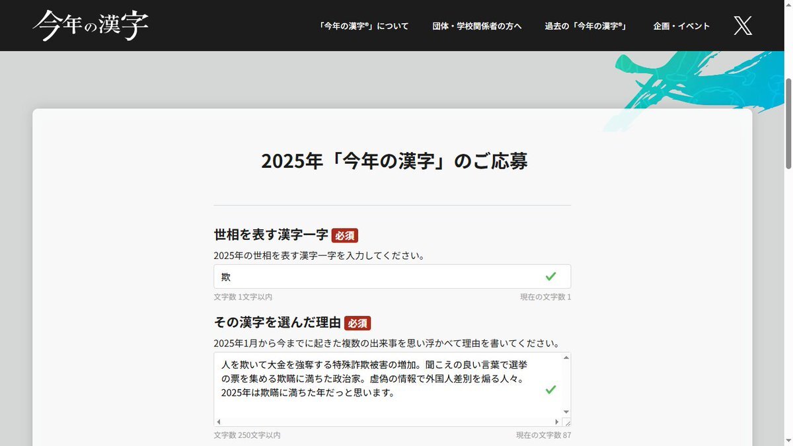Click the reason textarea about 特殊詐欺被害

[x=392, y=389]
